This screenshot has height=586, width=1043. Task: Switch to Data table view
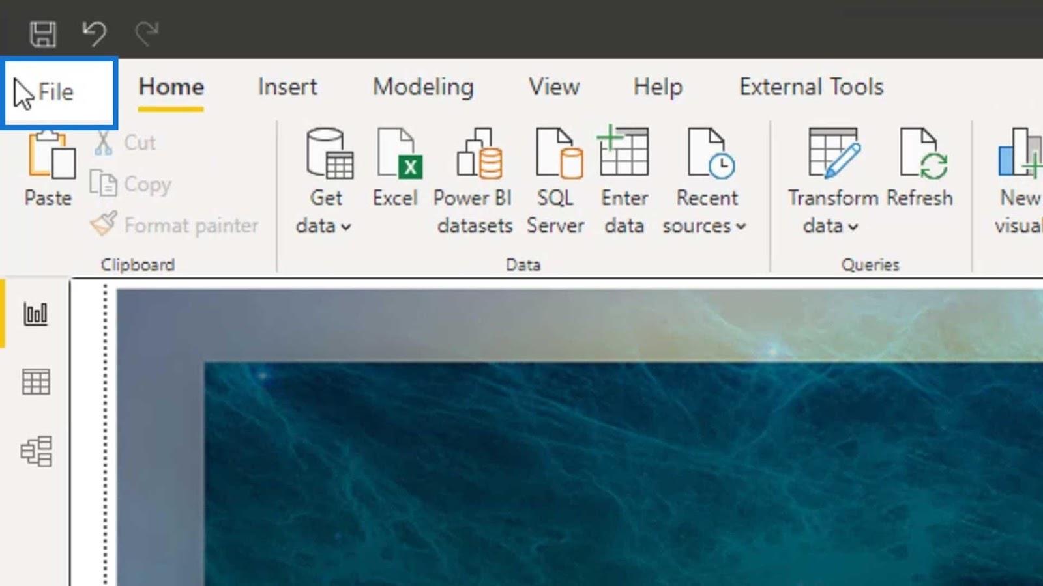click(36, 382)
